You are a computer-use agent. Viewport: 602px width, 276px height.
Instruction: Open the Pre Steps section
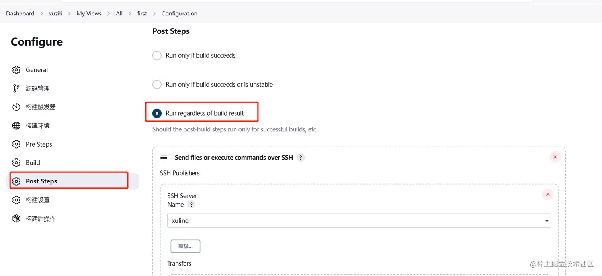[39, 144]
